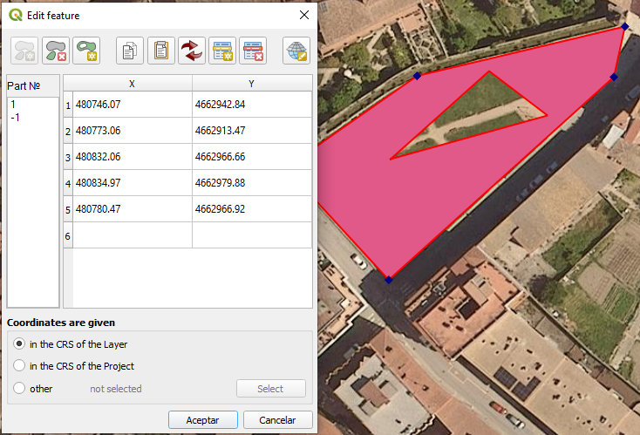This screenshot has width=640, height=435.
Task: Choose 'in the CRS of the Project' radio button
Action: (19, 366)
